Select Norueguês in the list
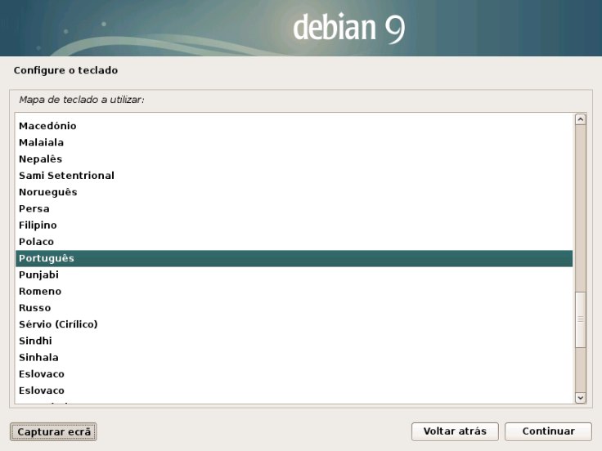This screenshot has width=602, height=451. point(47,192)
